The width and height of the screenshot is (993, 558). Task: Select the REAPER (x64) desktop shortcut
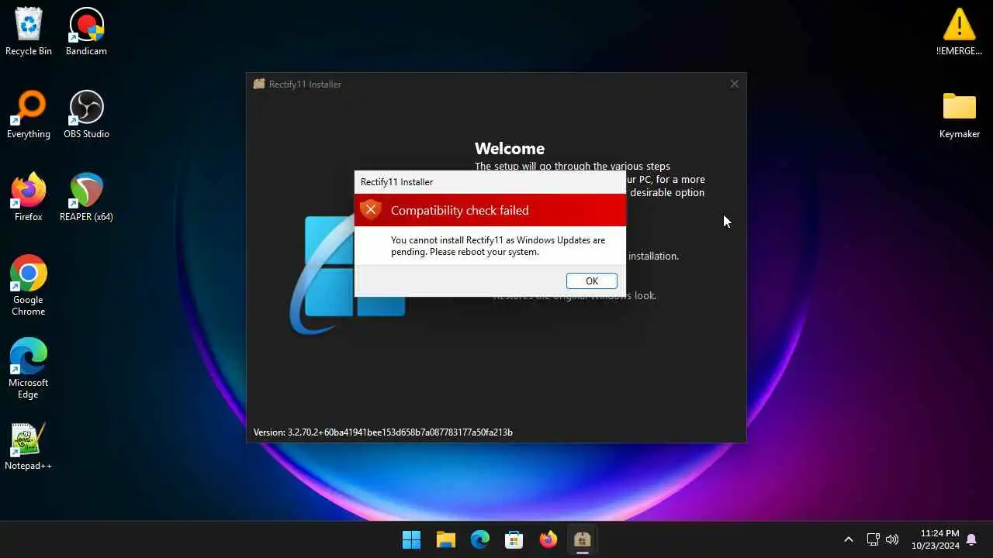pyautogui.click(x=86, y=198)
